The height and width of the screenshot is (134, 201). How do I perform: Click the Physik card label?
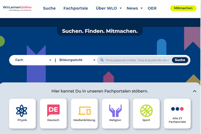pyautogui.click(x=22, y=120)
